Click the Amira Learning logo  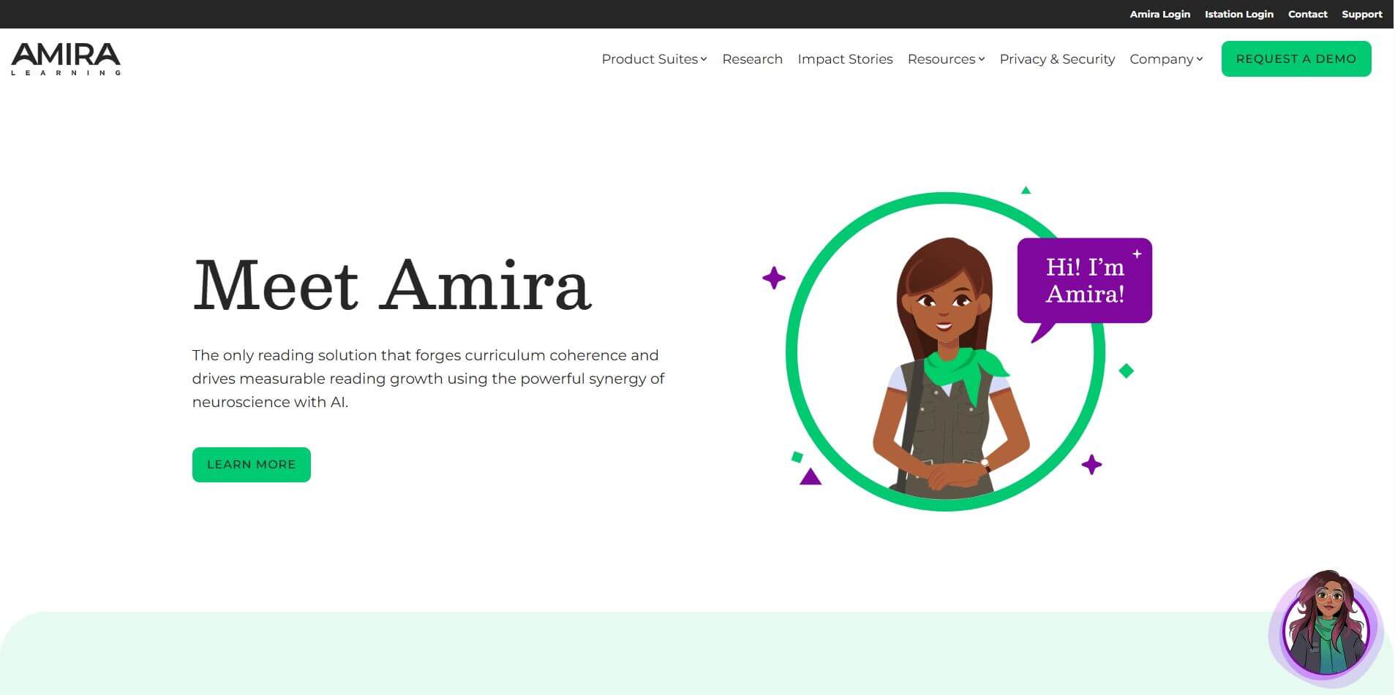[66, 58]
